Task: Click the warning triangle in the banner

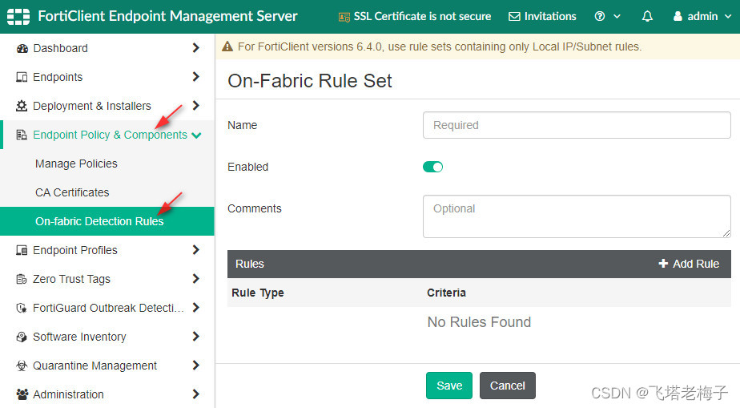Action: click(227, 46)
